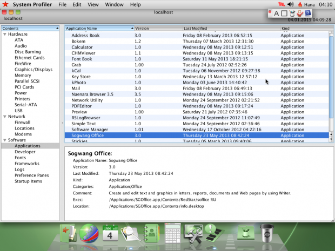Select ATA under Hardware
The width and height of the screenshot is (335, 251).
click(x=19, y=40)
